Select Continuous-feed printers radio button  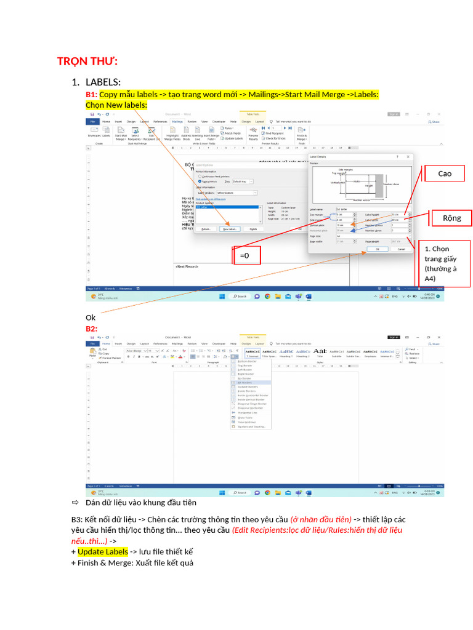point(200,177)
